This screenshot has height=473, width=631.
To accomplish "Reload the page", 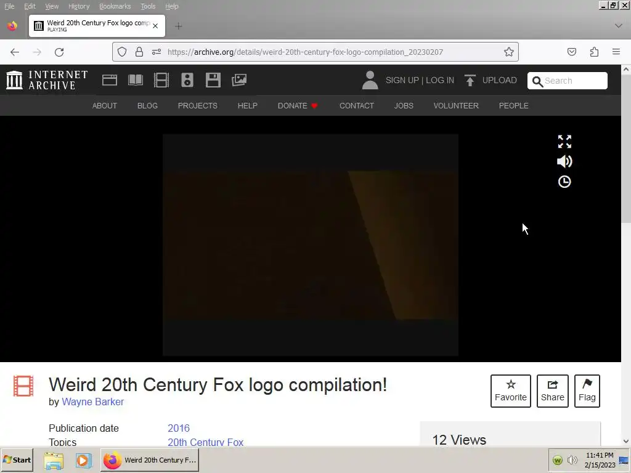I will [x=59, y=52].
